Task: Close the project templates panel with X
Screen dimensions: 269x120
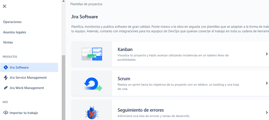Action: (x=5, y=6)
